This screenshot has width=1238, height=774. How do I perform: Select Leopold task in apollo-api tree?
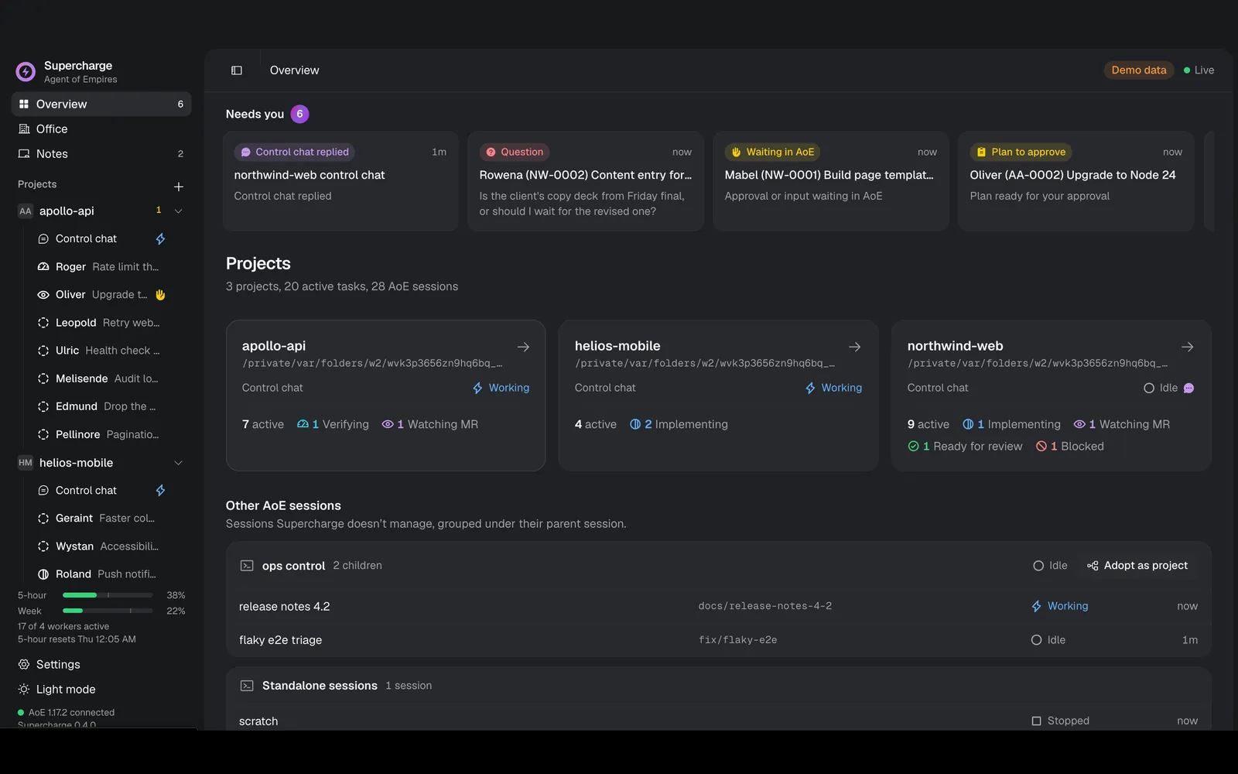[x=101, y=323]
